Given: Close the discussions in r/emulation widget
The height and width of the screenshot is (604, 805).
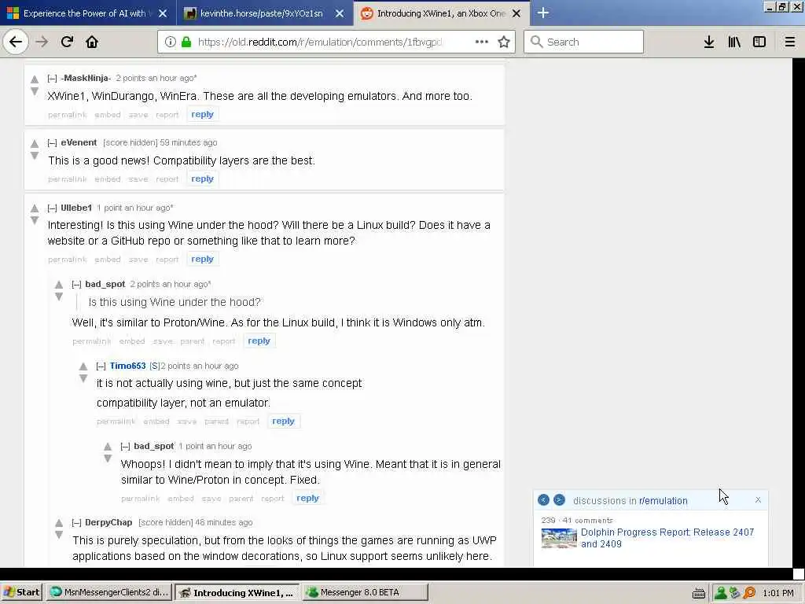Looking at the screenshot, I should 759,499.
